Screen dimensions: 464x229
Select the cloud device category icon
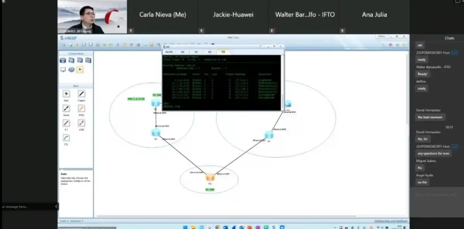(72, 70)
